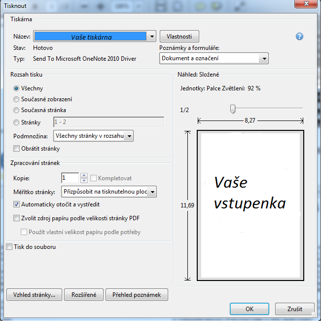321x321 pixels.
Task: Click the preview page slider handle
Action: point(233,109)
